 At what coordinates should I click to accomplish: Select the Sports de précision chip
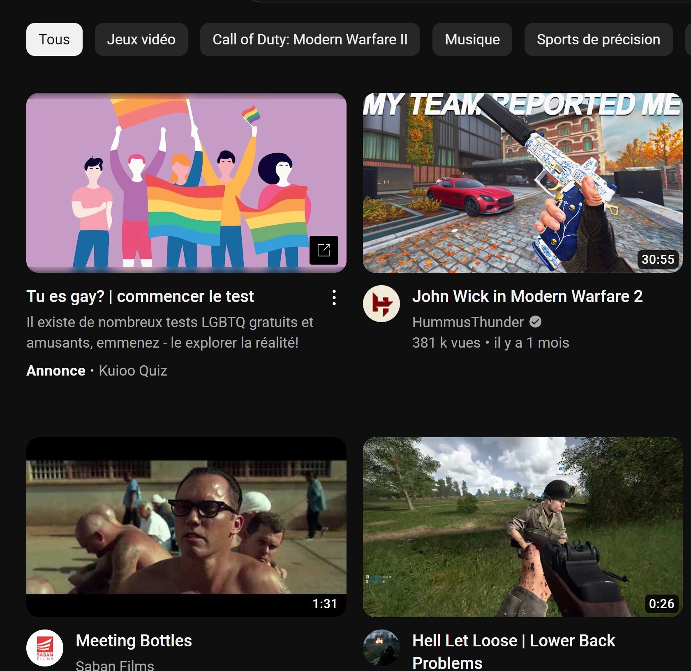coord(599,39)
